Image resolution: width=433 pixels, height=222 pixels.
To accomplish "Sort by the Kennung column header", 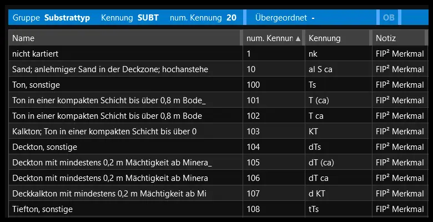I will (x=336, y=38).
